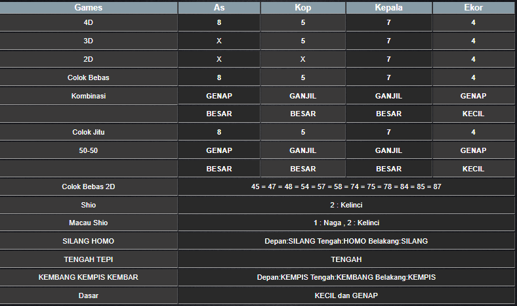Screen dimensions: 517x306
Task: Click GANJIL under Kop in 50-50 row
Action: (x=302, y=150)
